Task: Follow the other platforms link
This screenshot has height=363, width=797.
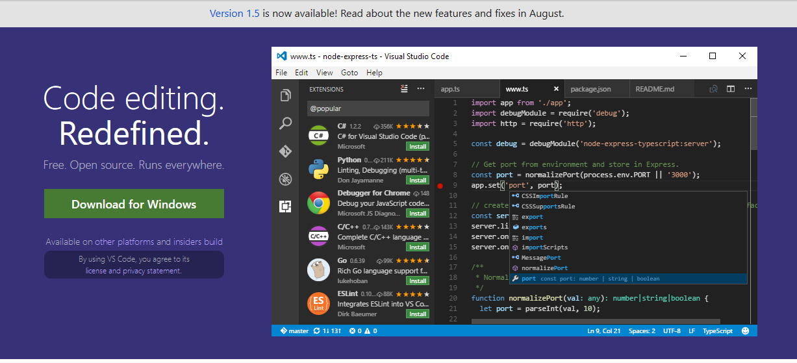Action: pos(125,242)
